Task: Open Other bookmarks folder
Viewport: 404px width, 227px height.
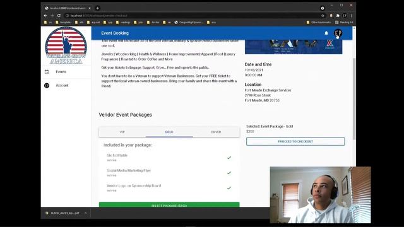Action: pyautogui.click(x=318, y=23)
